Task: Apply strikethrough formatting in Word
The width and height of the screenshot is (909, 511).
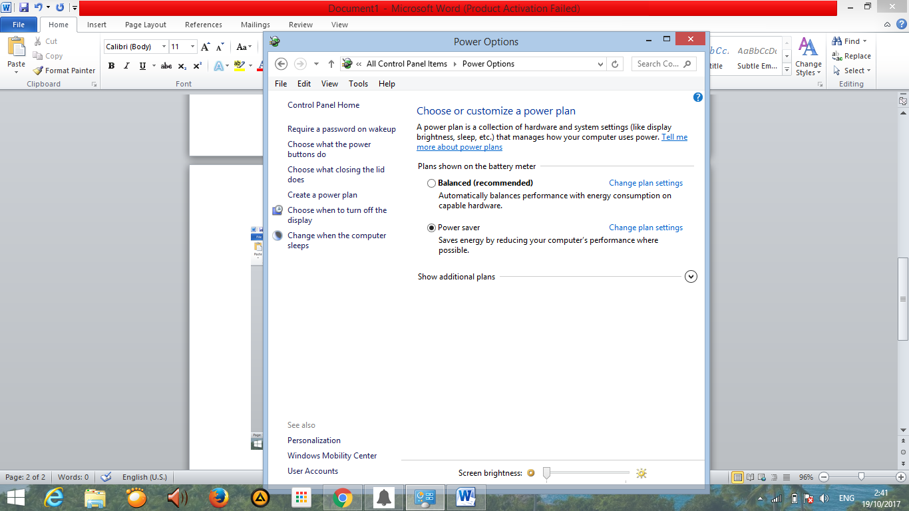Action: pyautogui.click(x=166, y=66)
